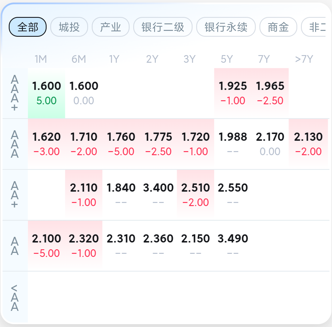Select the AAA+ 5Y cell 1.925

point(233,93)
